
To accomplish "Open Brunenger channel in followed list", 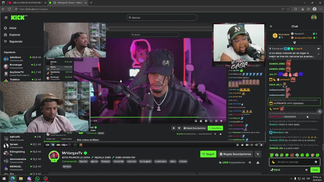I will click(22, 66).
